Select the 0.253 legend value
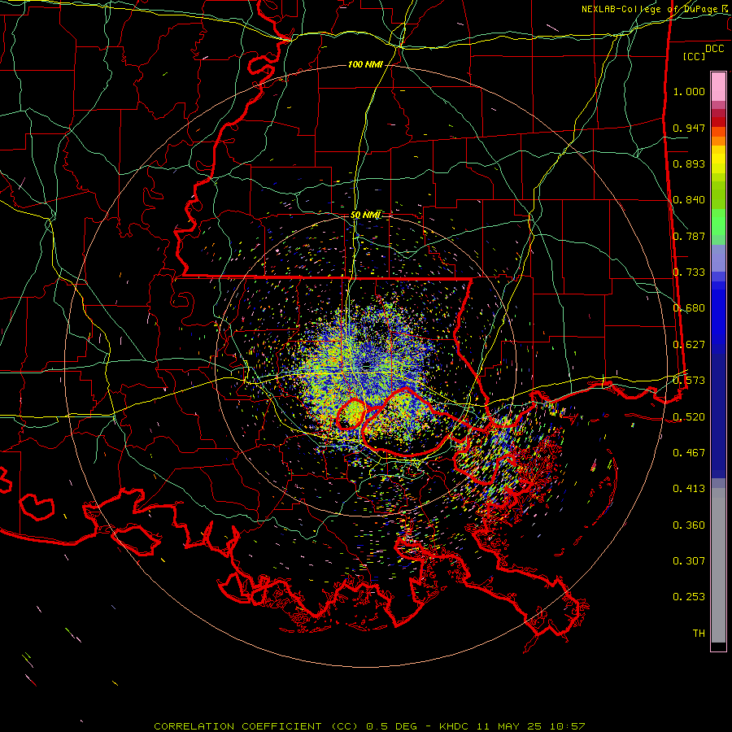 689,597
